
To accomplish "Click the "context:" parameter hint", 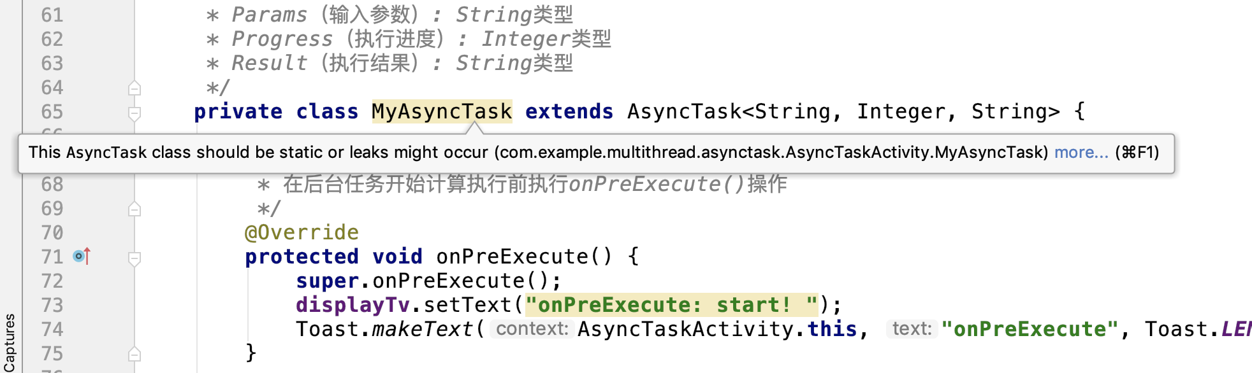I will 532,329.
